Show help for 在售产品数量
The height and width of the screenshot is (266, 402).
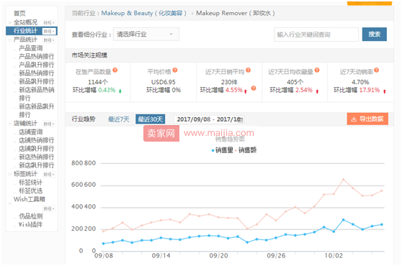pos(115,70)
